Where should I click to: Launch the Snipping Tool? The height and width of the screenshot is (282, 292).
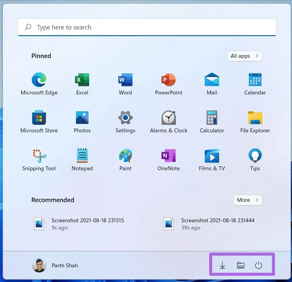pos(39,156)
